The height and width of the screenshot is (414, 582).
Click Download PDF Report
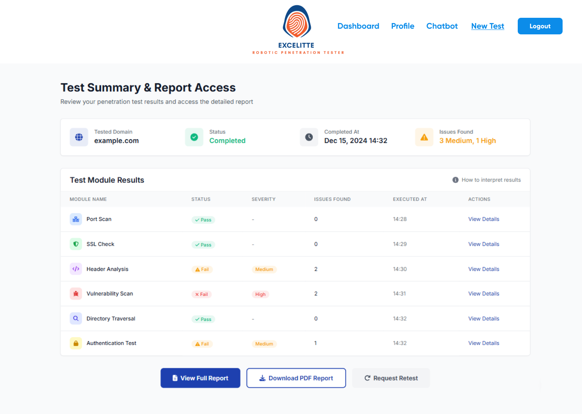[x=296, y=378]
